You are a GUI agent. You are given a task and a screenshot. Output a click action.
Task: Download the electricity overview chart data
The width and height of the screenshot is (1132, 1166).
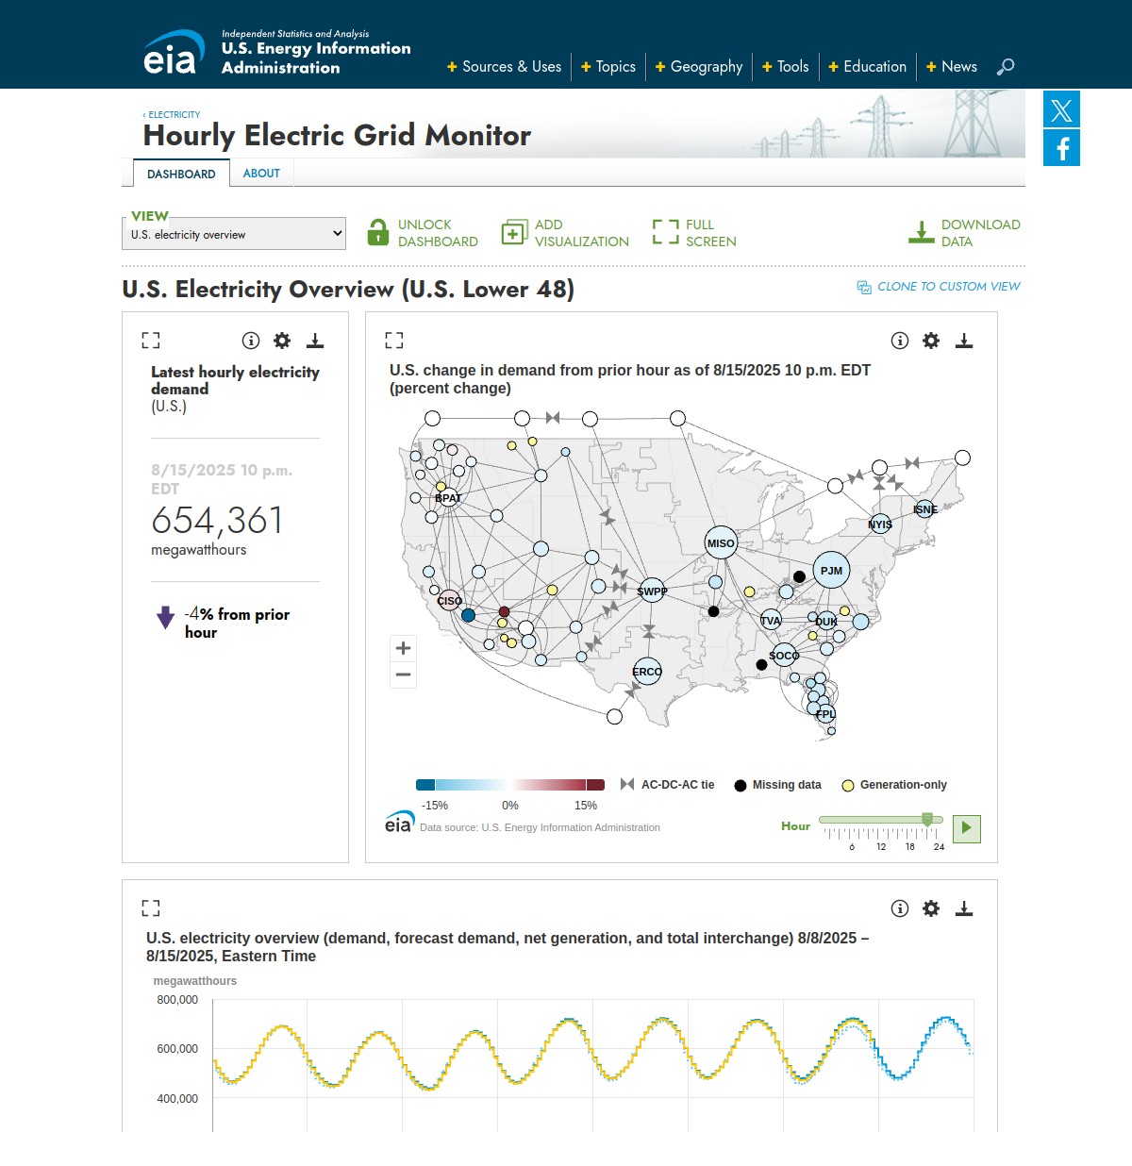tap(964, 908)
